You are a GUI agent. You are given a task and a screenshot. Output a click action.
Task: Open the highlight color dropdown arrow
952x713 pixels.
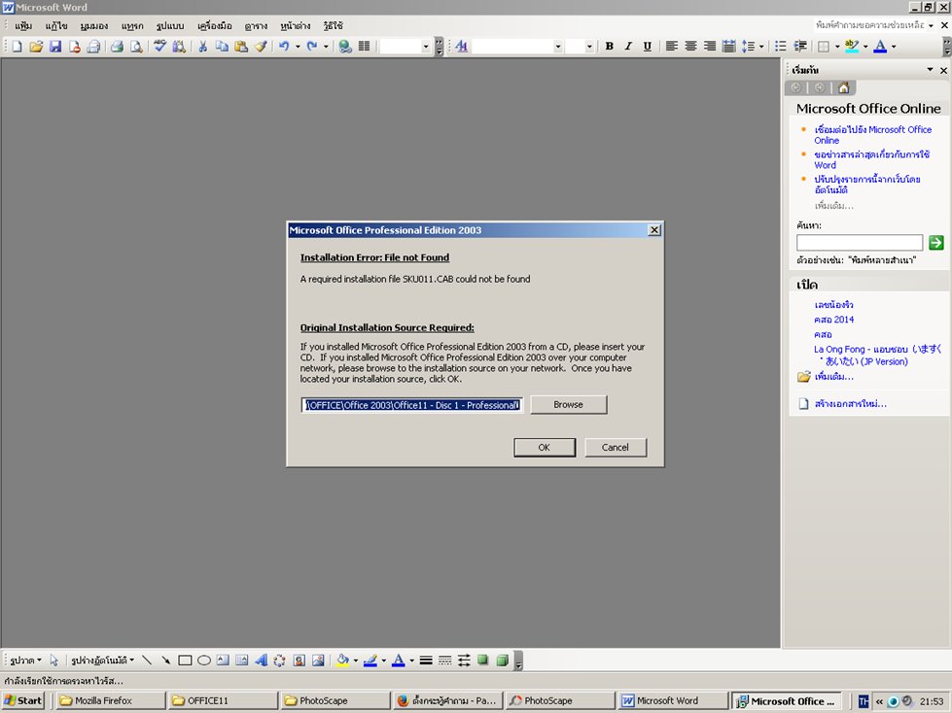click(x=865, y=46)
